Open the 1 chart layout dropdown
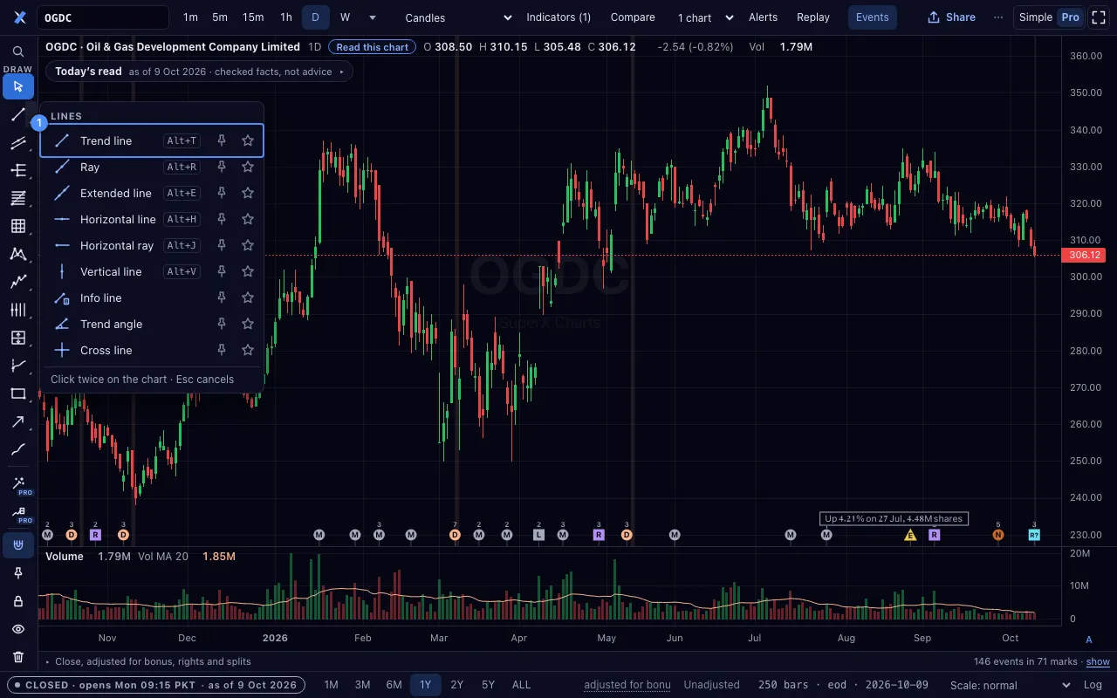The image size is (1117, 698). (705, 17)
